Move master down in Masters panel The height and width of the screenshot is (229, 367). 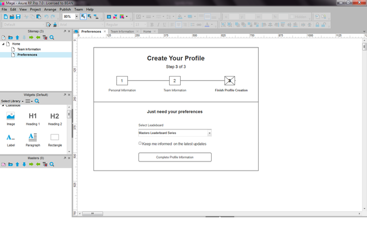click(x=24, y=164)
